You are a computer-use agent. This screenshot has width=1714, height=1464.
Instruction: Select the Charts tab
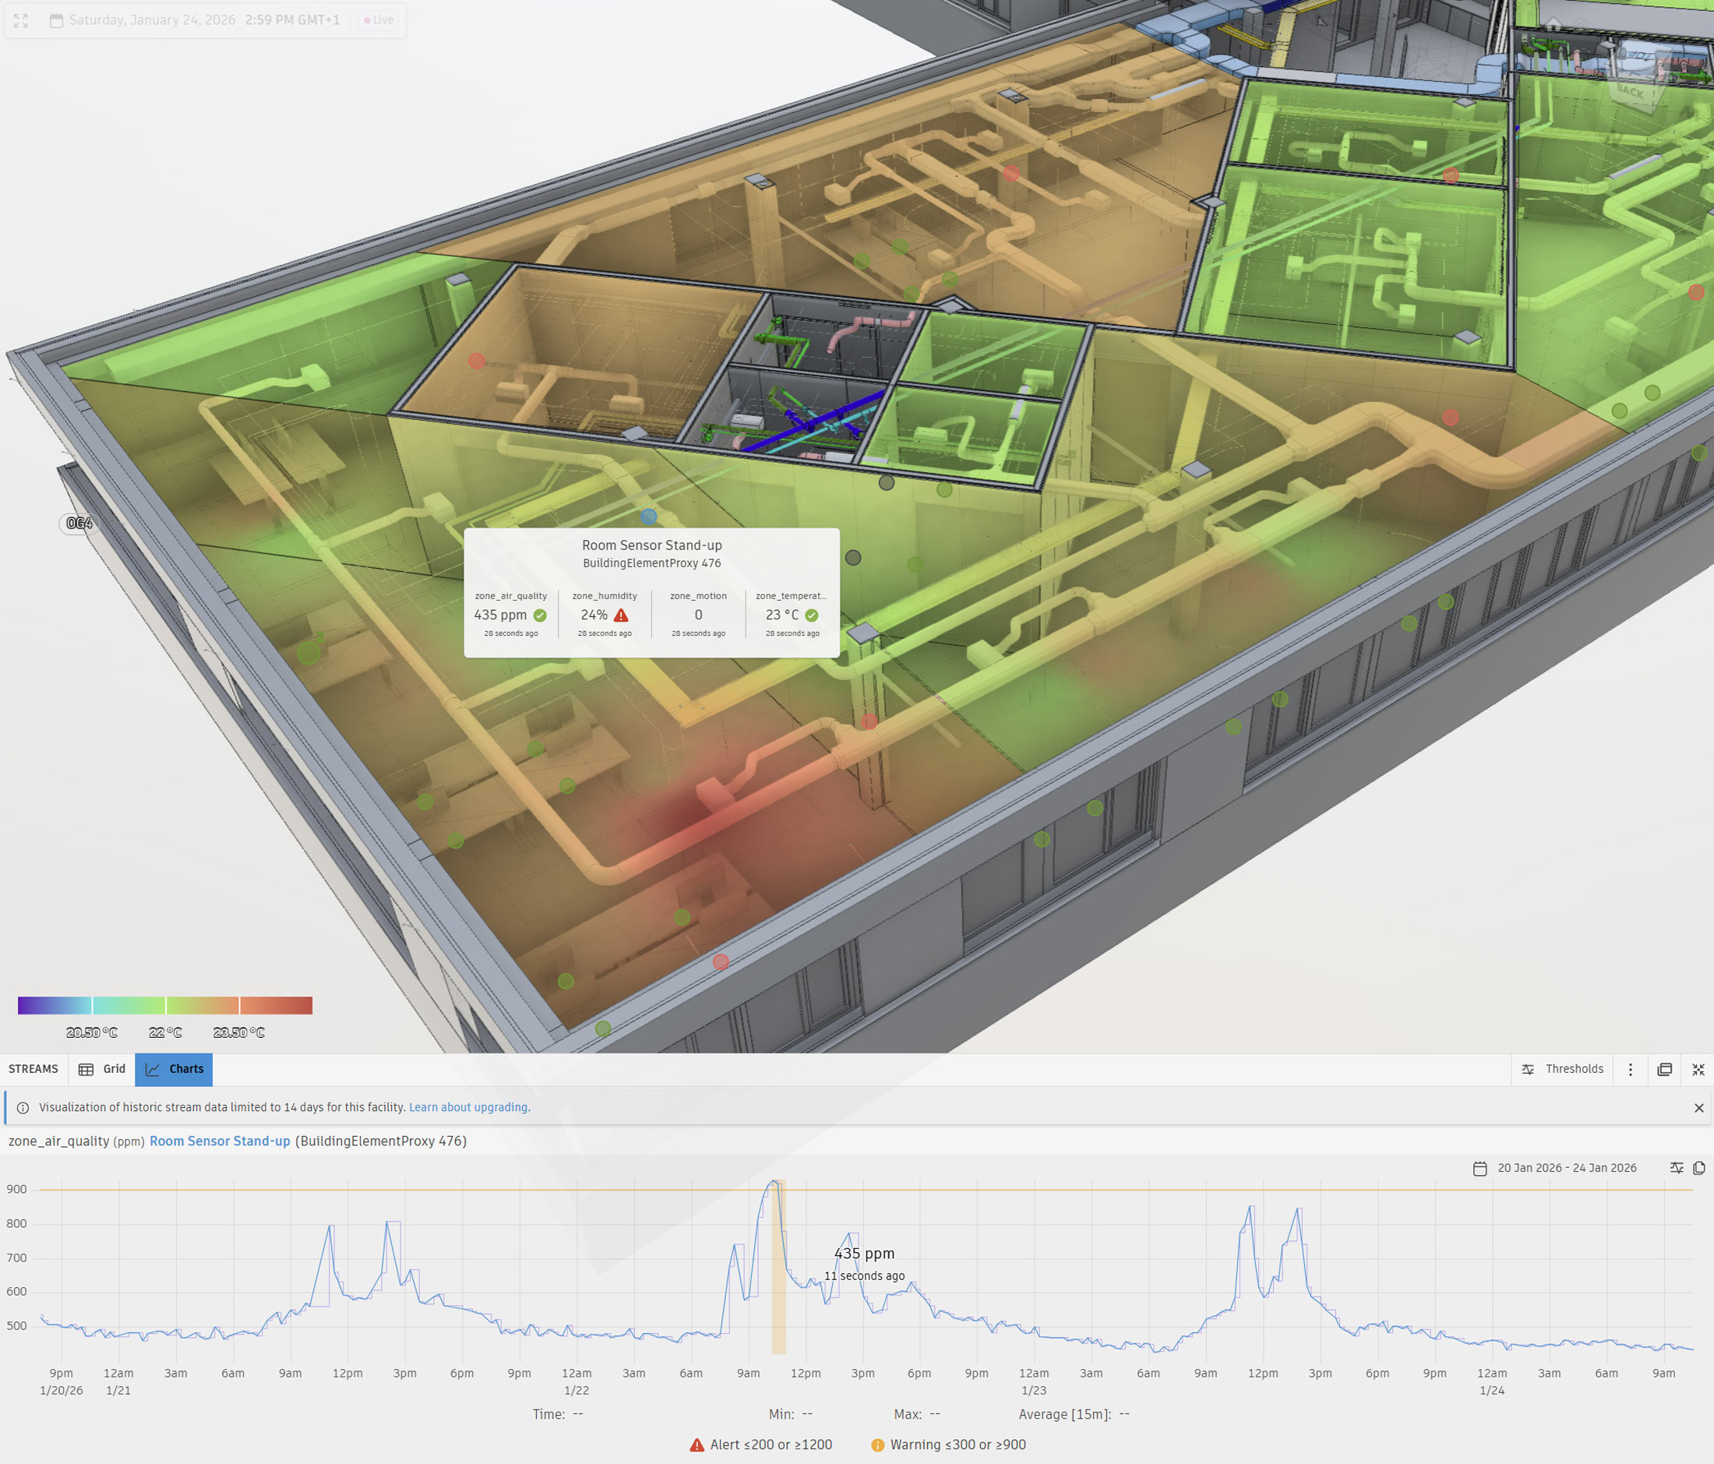tap(175, 1069)
